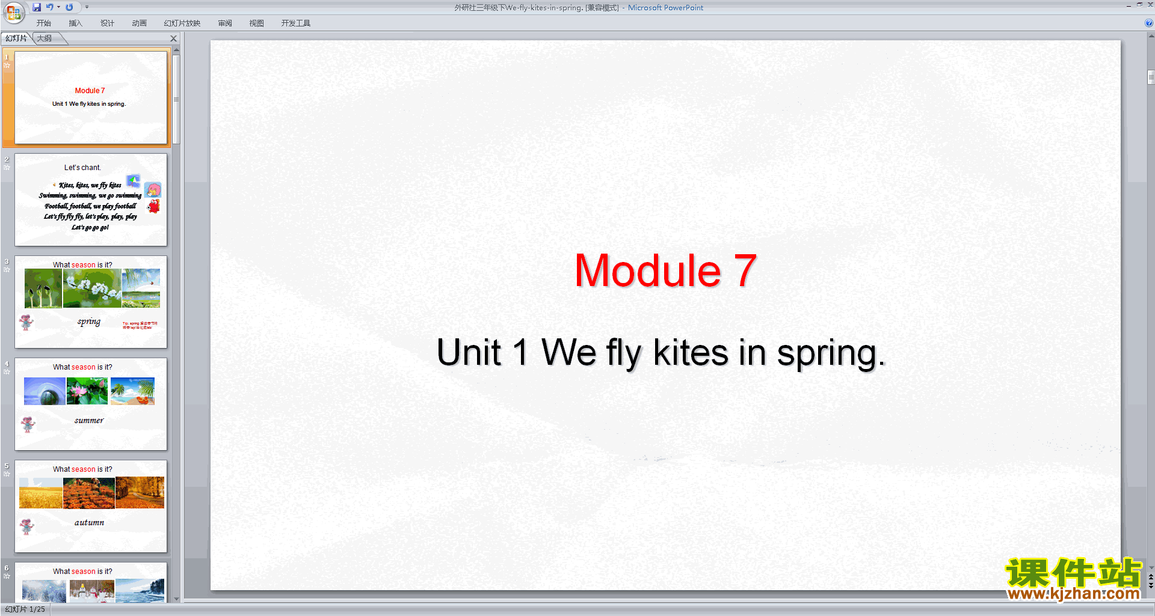The image size is (1155, 616).
Task: Open the 插入 ribbon tab
Action: 75,23
